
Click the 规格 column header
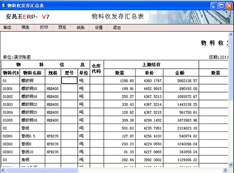[x=53, y=73]
